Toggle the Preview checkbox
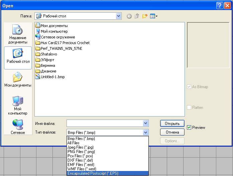 [189, 128]
